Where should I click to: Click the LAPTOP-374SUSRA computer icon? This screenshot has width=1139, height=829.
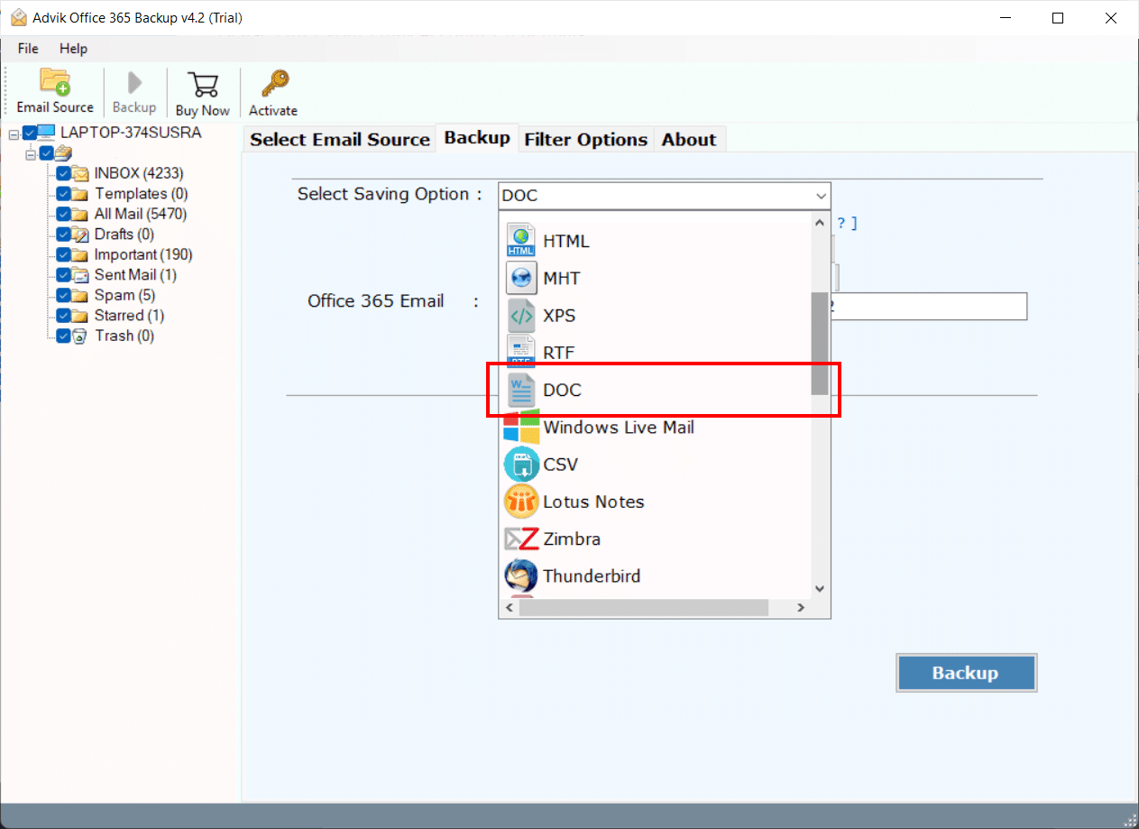[46, 133]
